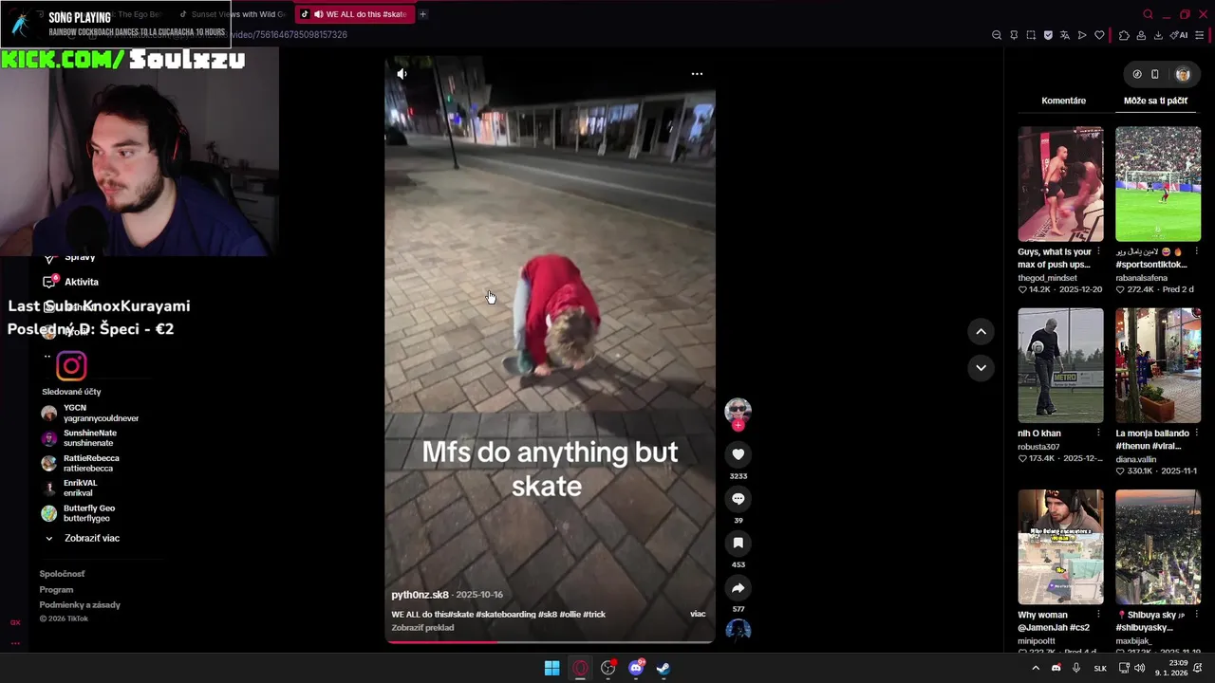Expand the video caption with 'viac'
The width and height of the screenshot is (1215, 683).
[698, 614]
